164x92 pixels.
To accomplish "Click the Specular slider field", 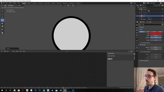I will [156, 38].
